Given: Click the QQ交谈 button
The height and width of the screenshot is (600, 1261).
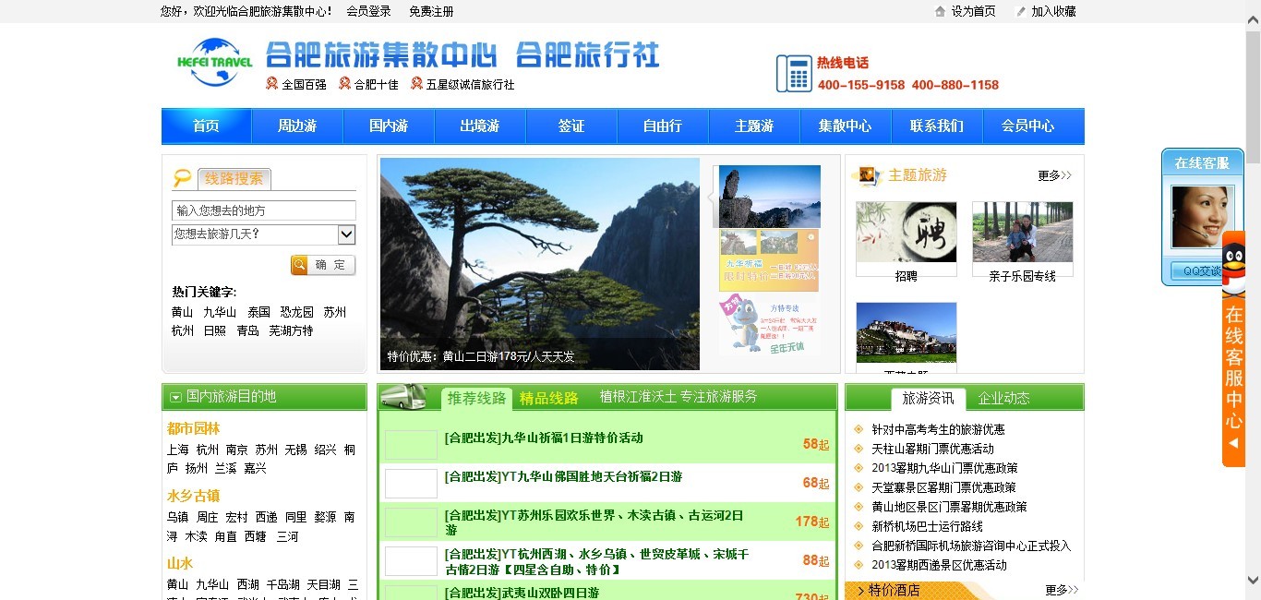Looking at the screenshot, I should [1195, 271].
